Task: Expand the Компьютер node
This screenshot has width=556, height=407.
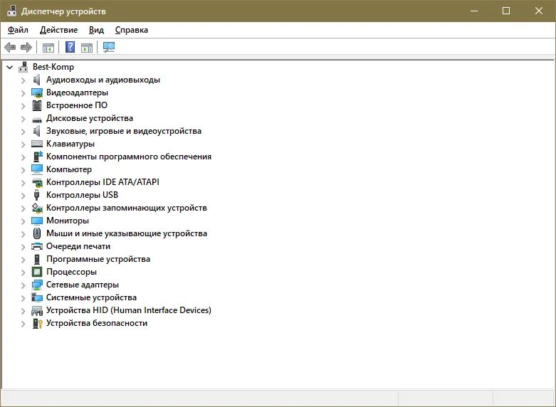Action: [23, 170]
